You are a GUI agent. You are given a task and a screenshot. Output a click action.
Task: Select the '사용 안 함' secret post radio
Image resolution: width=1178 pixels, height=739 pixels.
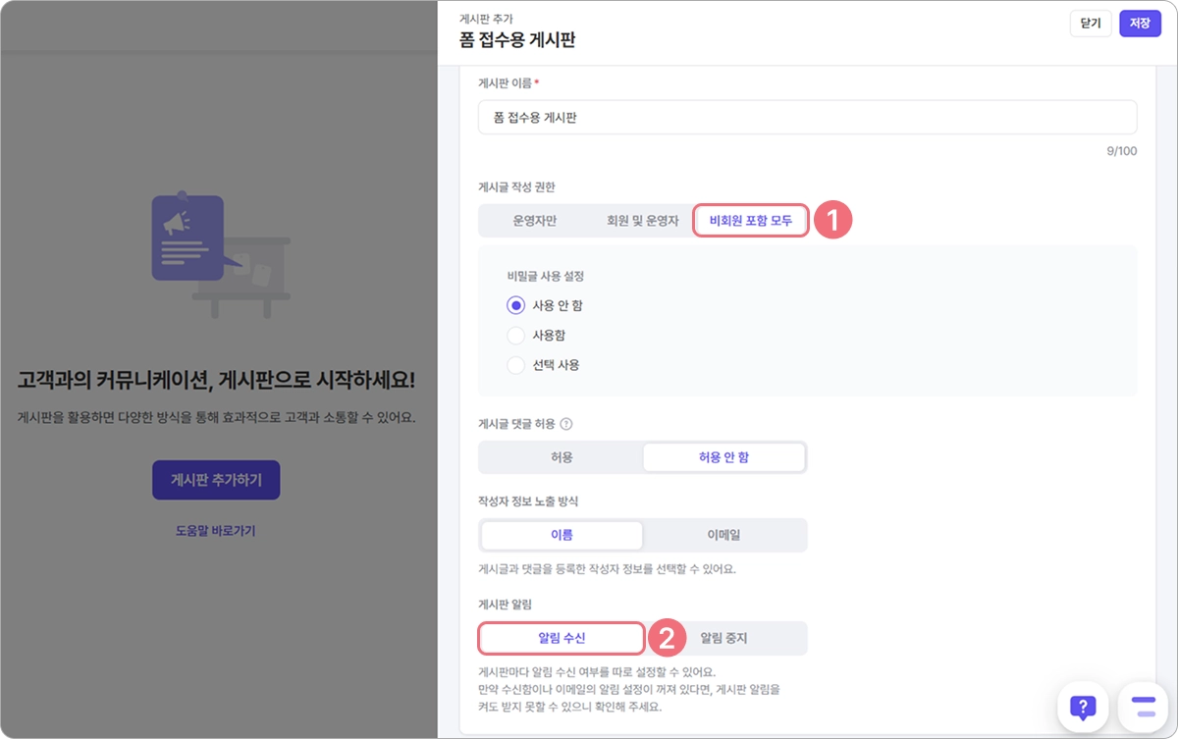[516, 305]
